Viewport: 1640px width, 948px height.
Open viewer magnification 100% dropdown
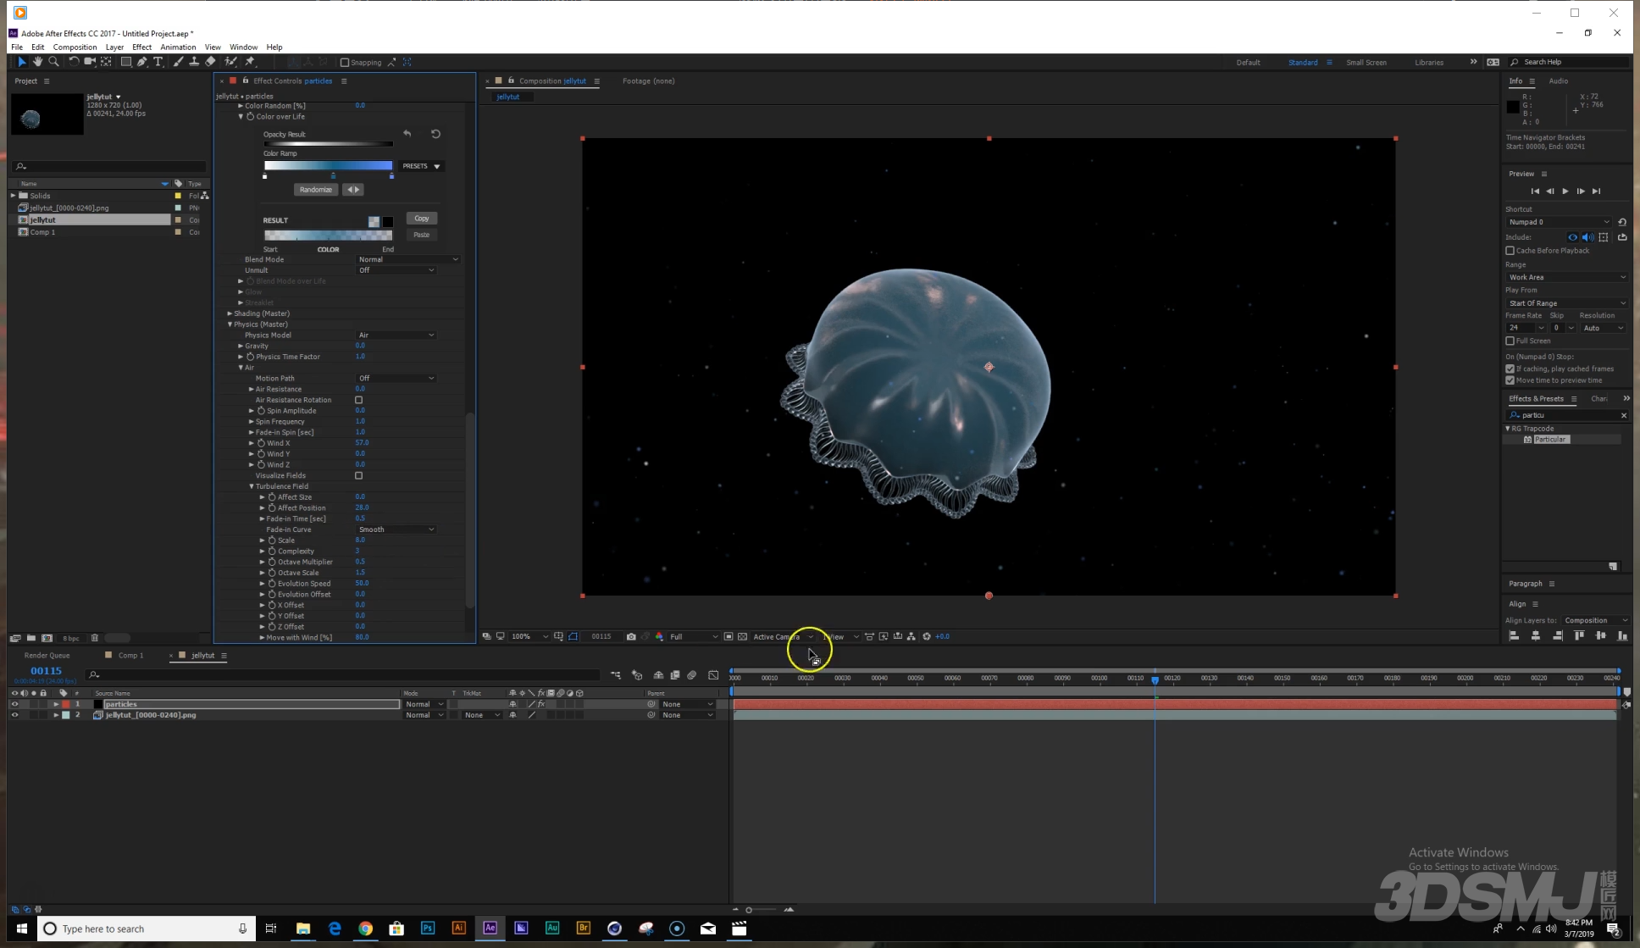tap(529, 636)
